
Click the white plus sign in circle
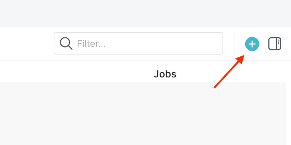(252, 44)
